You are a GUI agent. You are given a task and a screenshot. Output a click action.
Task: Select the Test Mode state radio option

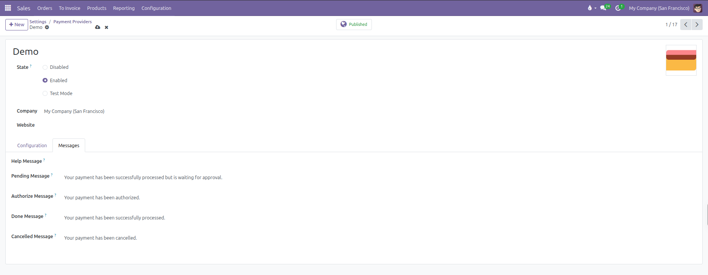pyautogui.click(x=45, y=93)
